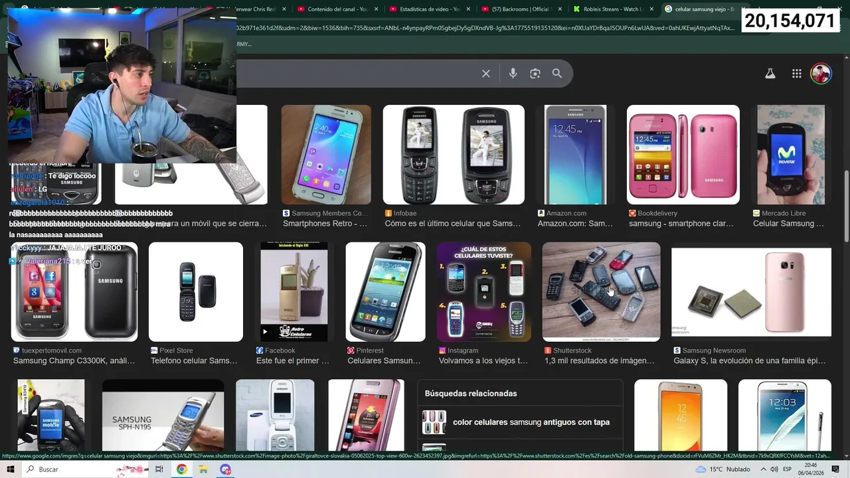Open the taskbar clock 20:46
This screenshot has height=478, width=850.
(x=811, y=469)
